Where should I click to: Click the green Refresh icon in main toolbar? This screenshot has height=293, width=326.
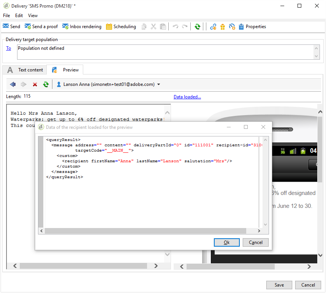coord(198,27)
